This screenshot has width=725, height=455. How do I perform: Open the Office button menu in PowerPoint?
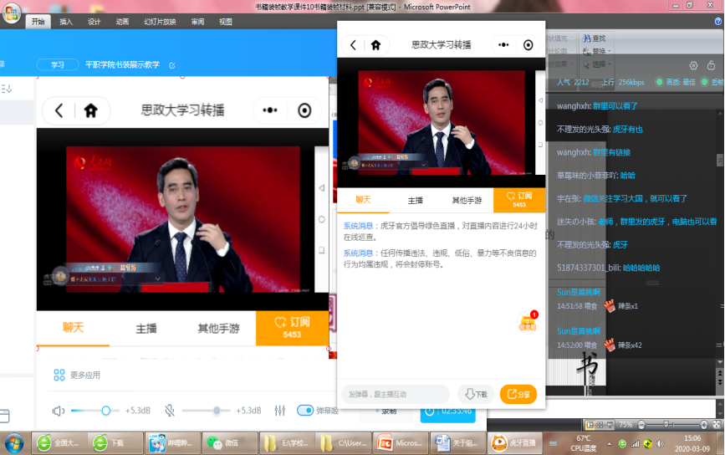pyautogui.click(x=11, y=13)
